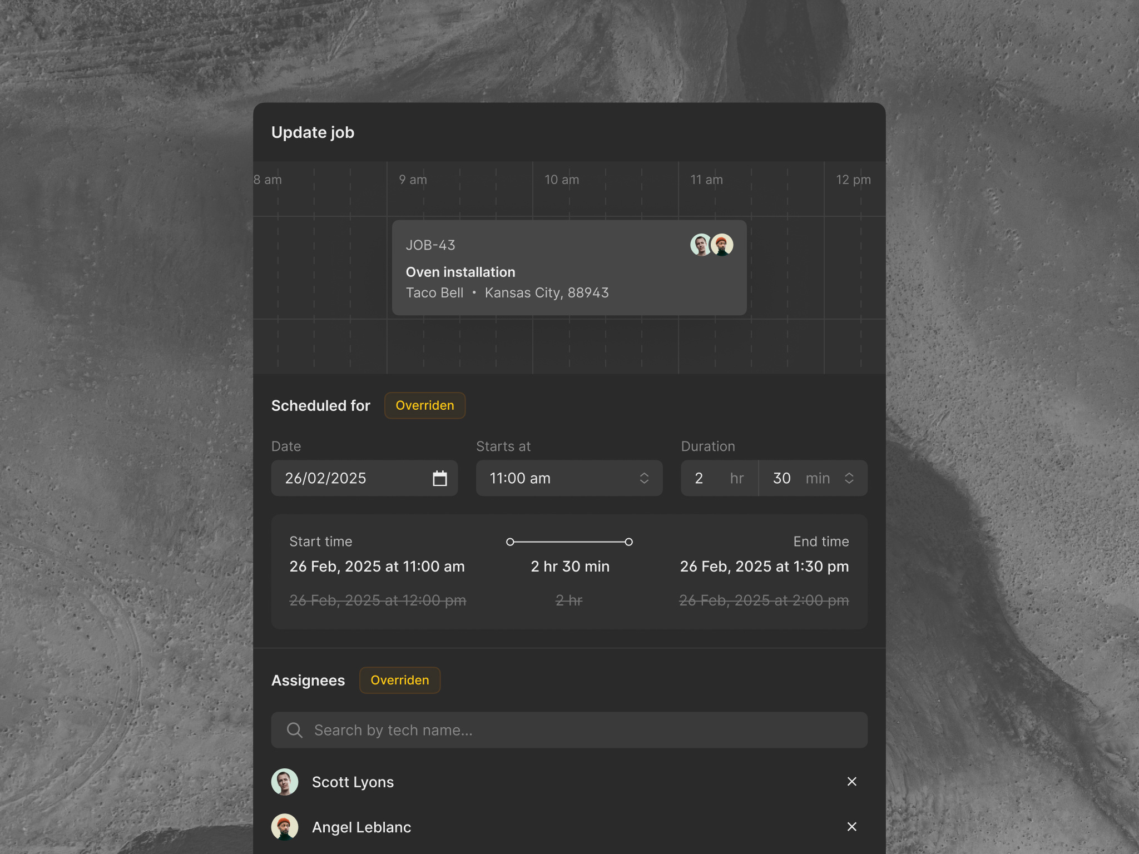Click Scott Lyons's avatar in the assignee list
This screenshot has height=854, width=1139.
coord(285,781)
